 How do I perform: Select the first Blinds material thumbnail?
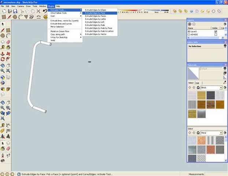coord(192,95)
